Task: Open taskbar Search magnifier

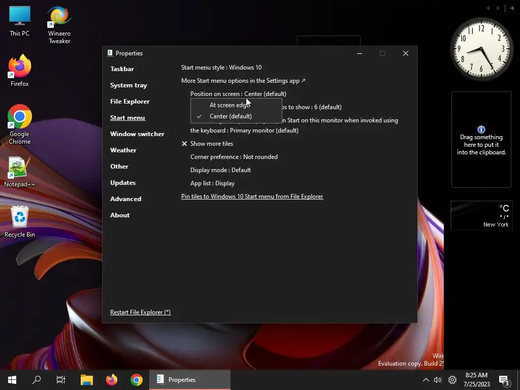Action: [37, 380]
